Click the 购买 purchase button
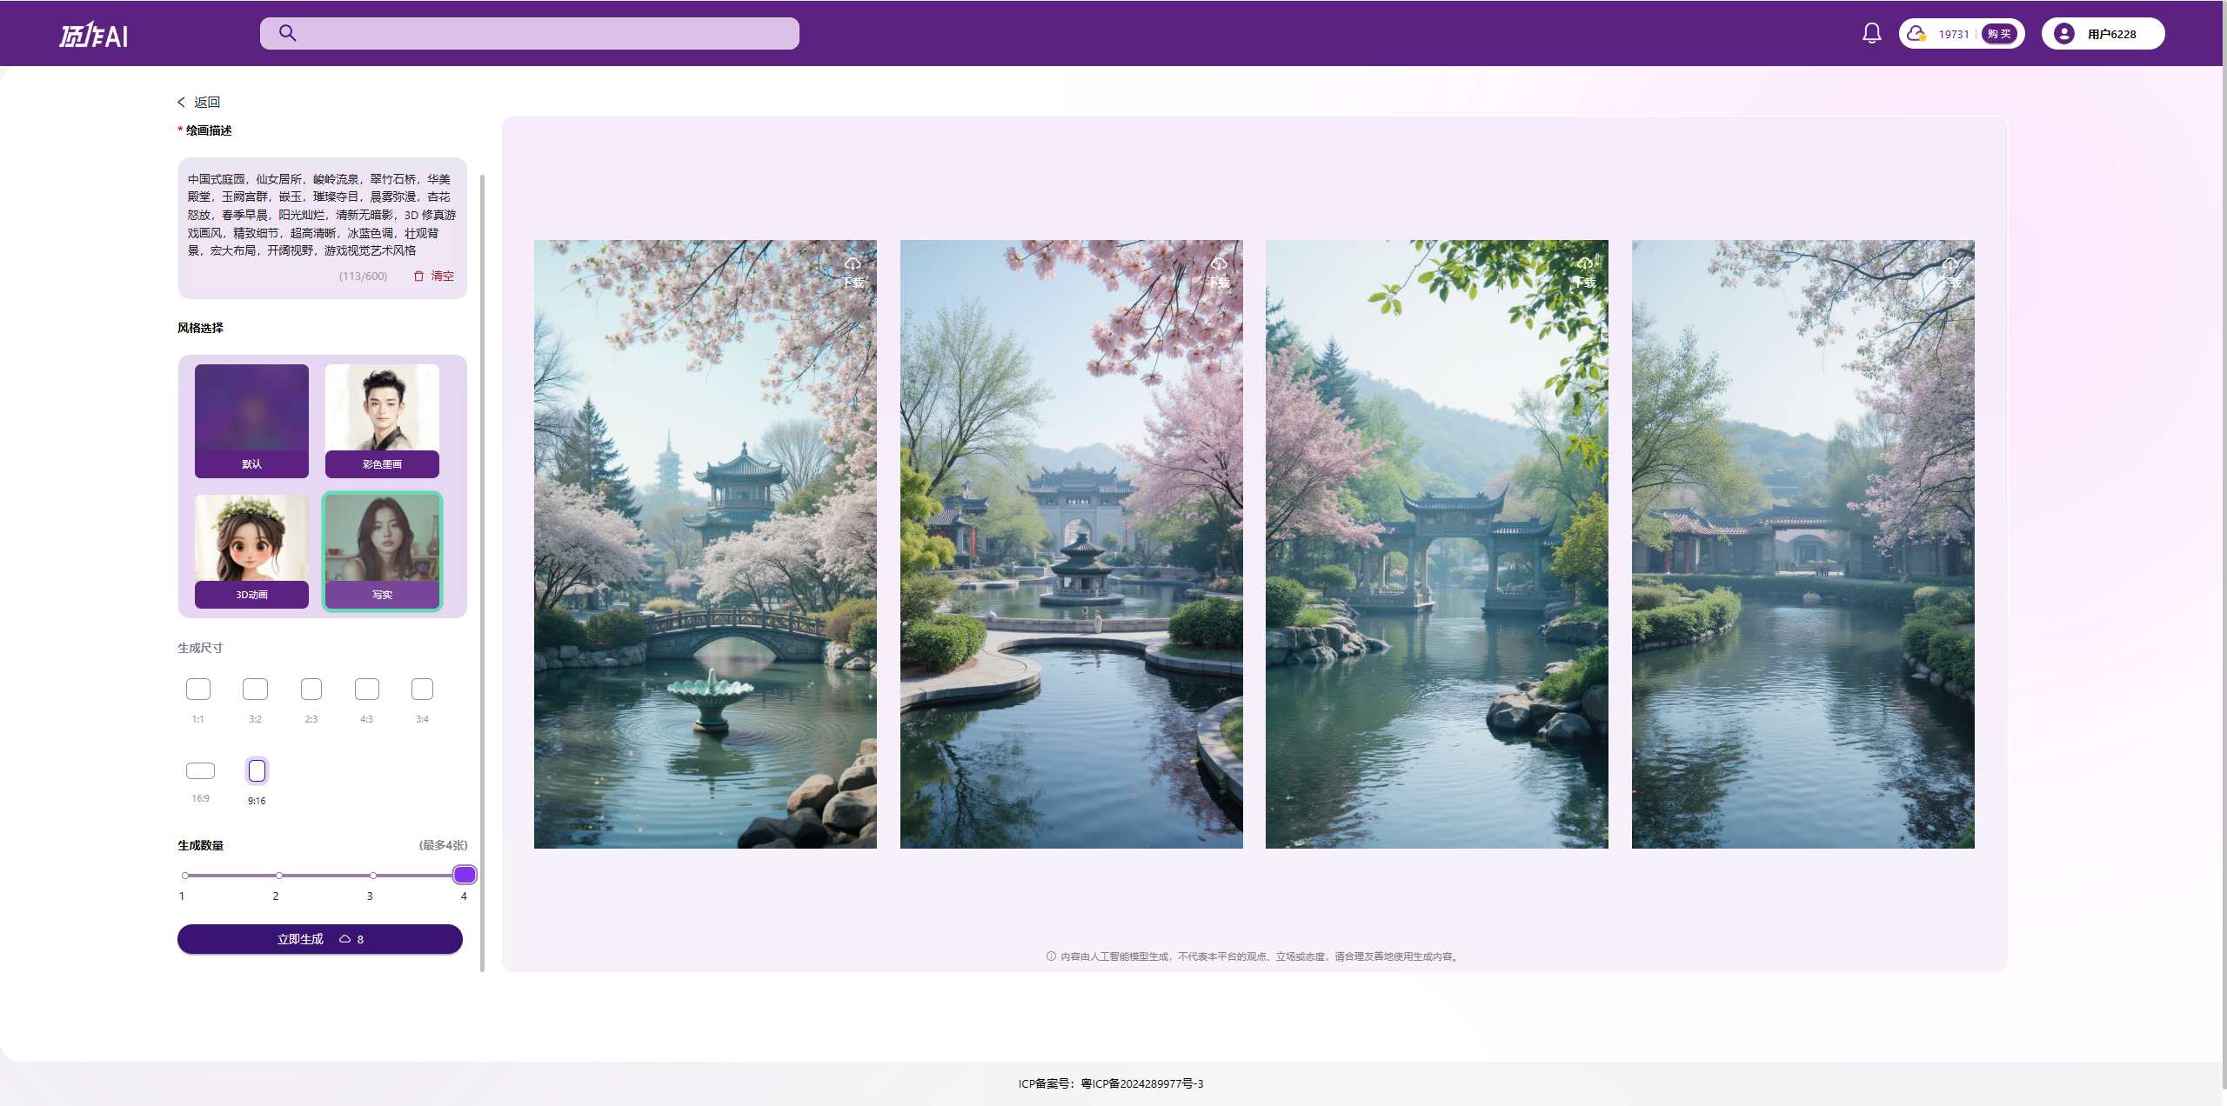This screenshot has height=1106, width=2227. click(1999, 34)
